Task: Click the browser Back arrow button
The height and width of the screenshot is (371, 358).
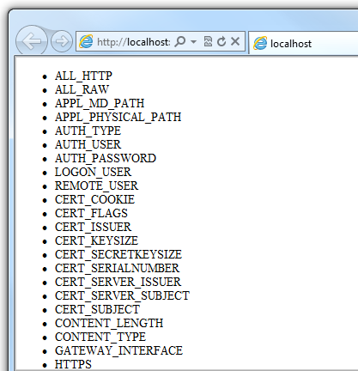Action: (32, 40)
